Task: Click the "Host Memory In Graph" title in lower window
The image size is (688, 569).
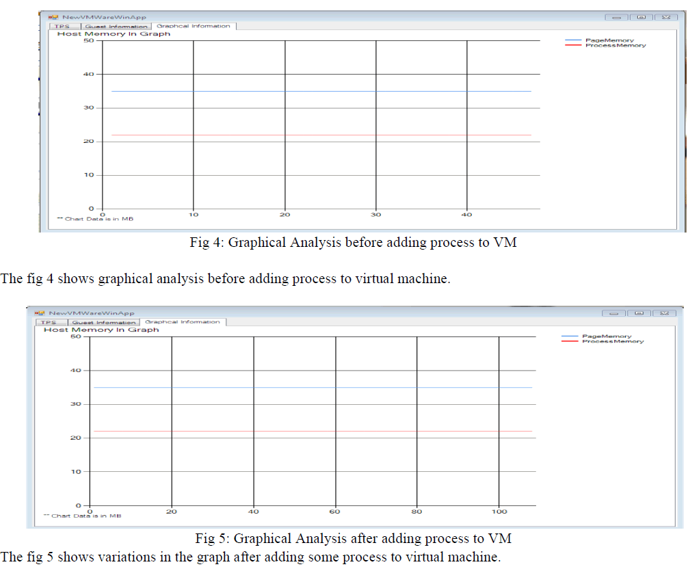Action: tap(101, 330)
